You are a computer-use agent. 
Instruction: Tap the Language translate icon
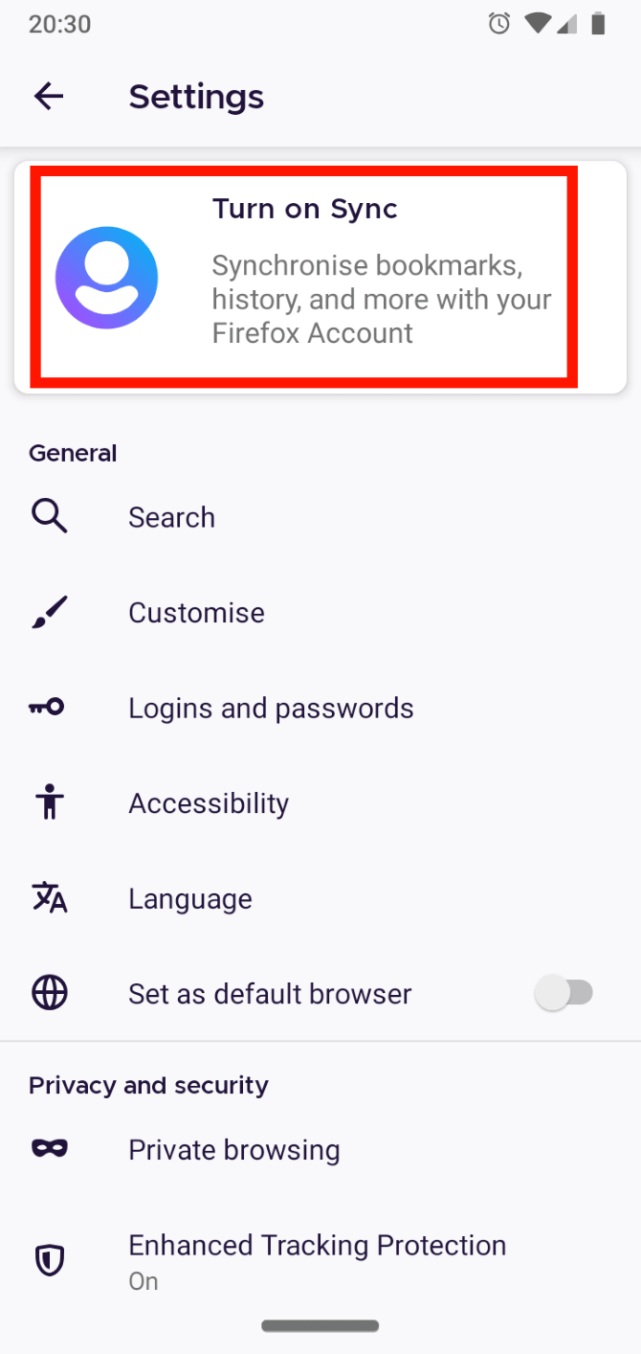coord(49,898)
